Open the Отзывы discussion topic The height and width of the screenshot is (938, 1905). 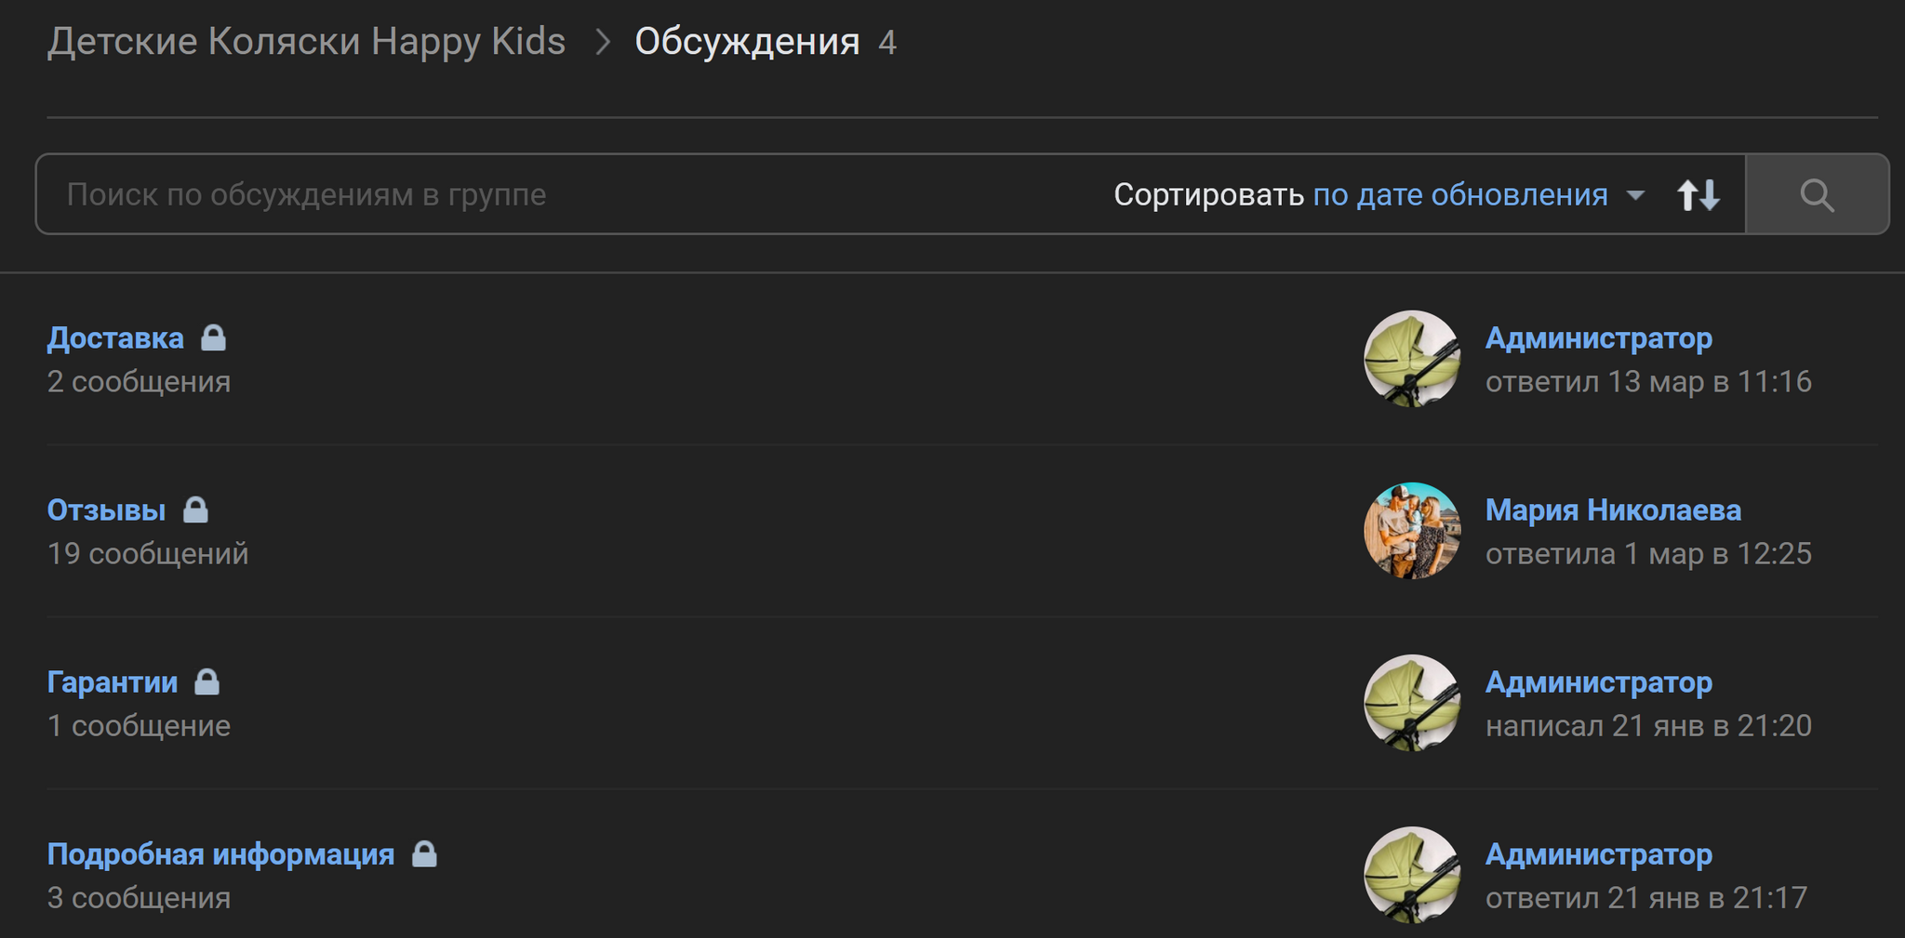click(107, 510)
